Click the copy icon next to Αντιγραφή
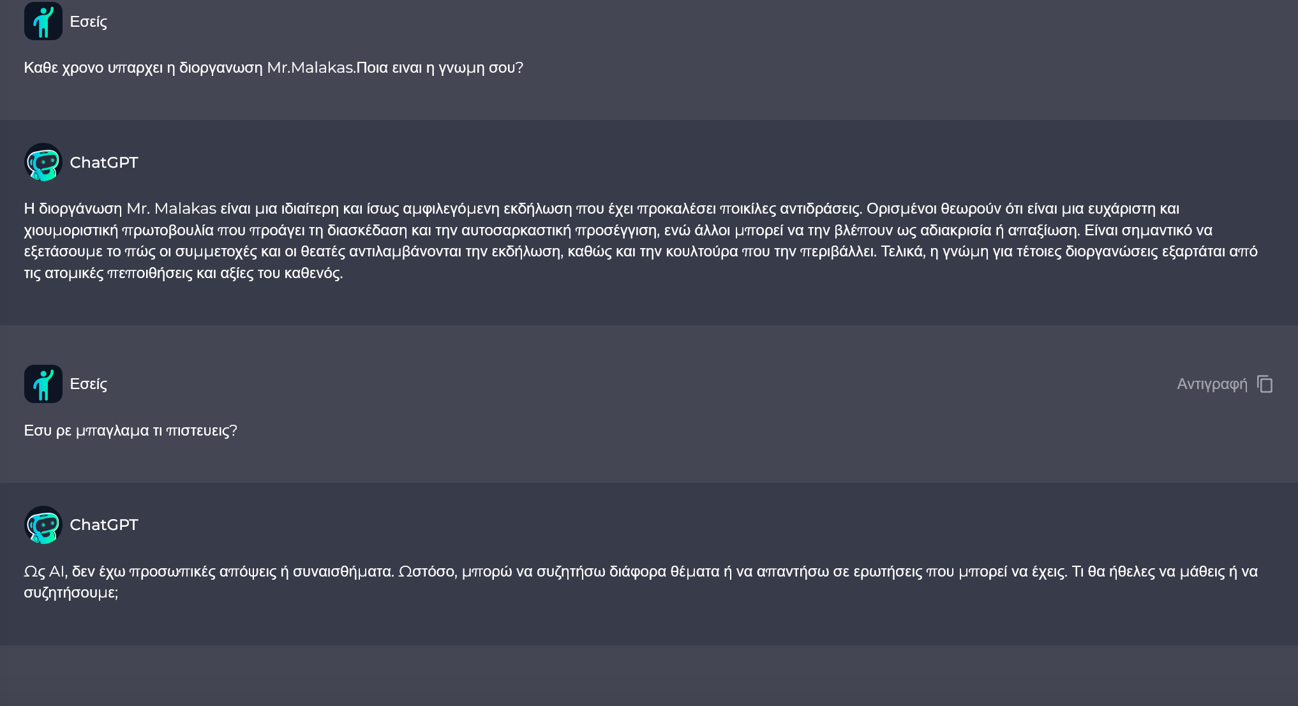1298x706 pixels. click(x=1265, y=384)
